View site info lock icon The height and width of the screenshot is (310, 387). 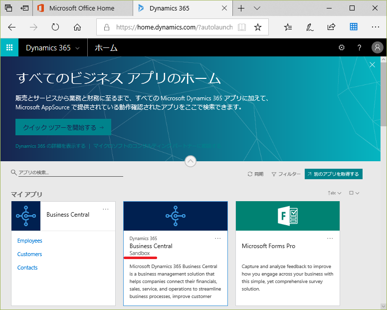[x=106, y=27]
